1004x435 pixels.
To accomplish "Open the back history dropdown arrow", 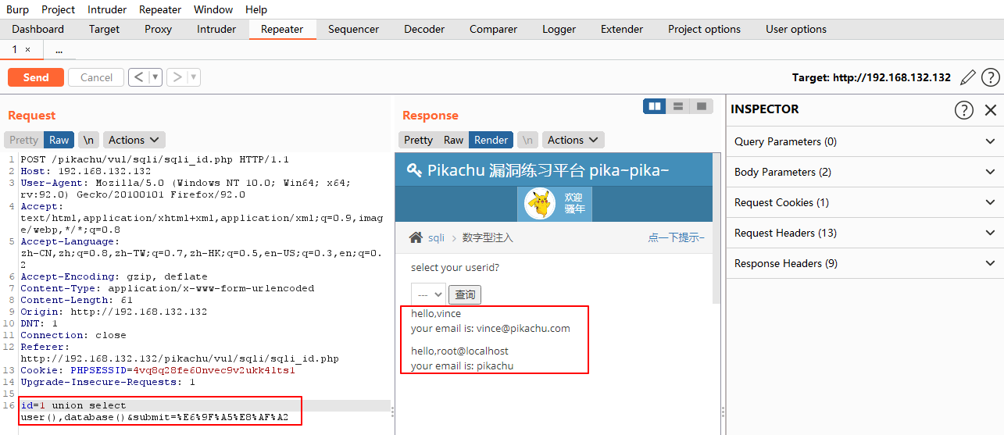I will (155, 77).
